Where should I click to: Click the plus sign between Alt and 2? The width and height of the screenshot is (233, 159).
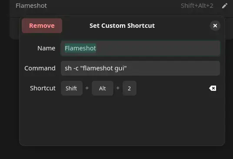pyautogui.click(x=118, y=88)
